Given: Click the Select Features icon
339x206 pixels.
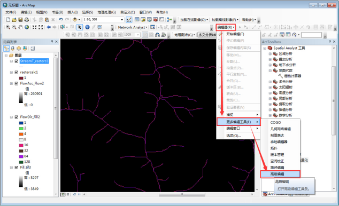Looking at the screenshot, I should 63,27.
